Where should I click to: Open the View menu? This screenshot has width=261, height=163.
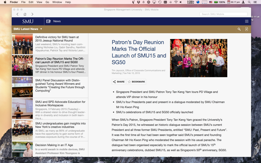click(39, 2)
